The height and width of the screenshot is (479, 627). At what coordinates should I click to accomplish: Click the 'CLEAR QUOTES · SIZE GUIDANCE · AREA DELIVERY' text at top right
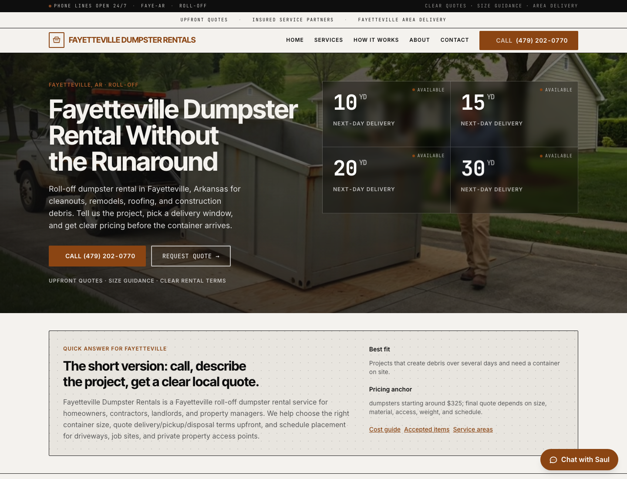point(502,6)
